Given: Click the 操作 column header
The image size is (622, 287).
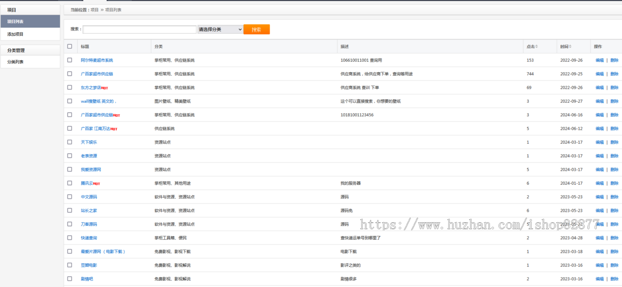Looking at the screenshot, I should click(598, 47).
